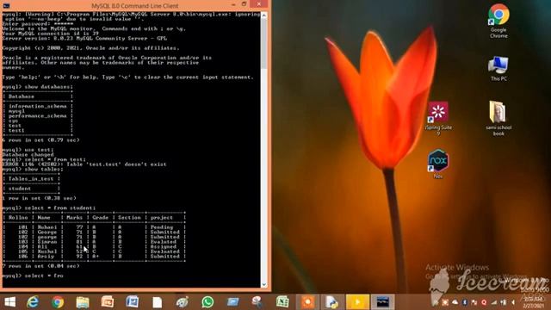Click the 'Marks' column header

click(x=74, y=218)
